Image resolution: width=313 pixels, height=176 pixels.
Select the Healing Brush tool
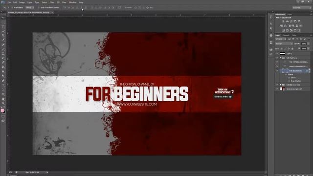(3, 44)
